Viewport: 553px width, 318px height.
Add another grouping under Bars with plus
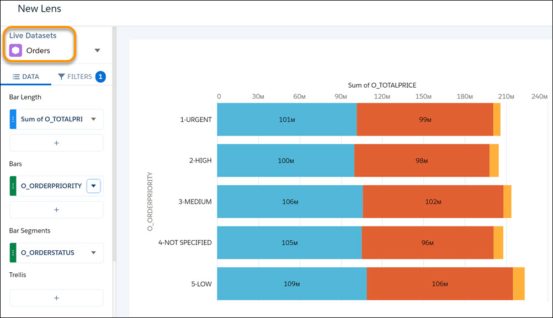coord(56,209)
